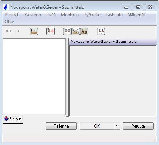Open the Laskenta menu
The height and width of the screenshot is (145, 159).
[114, 15]
